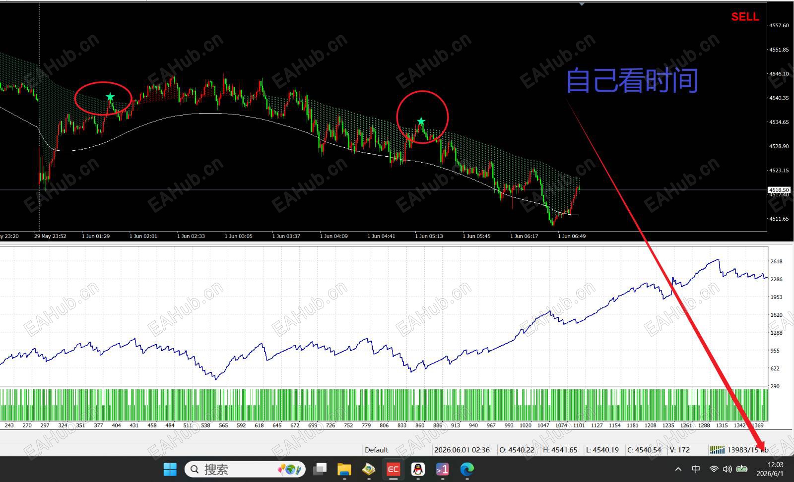Click the connection status bars indicator

point(717,450)
